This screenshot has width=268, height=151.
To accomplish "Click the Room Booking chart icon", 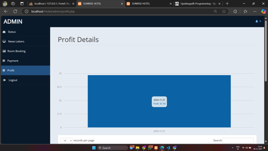I will (4, 51).
